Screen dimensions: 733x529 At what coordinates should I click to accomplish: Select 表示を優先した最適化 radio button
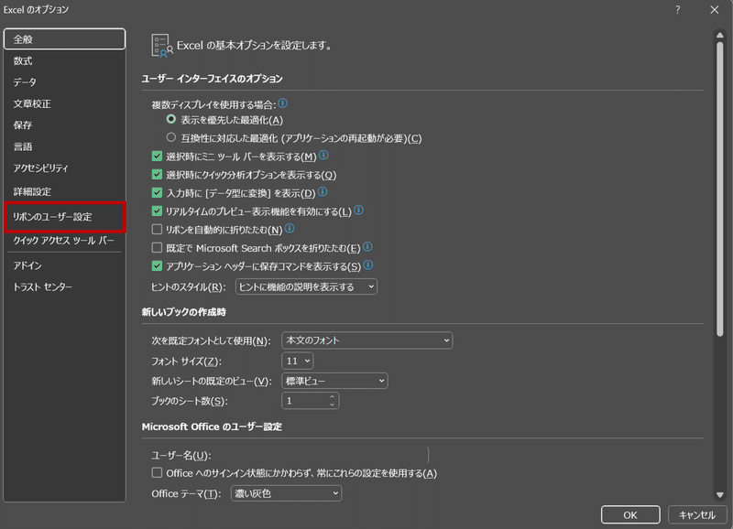pos(171,120)
